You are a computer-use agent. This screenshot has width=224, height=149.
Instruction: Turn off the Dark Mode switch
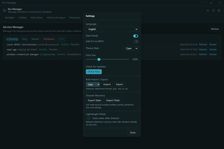coord(136,36)
